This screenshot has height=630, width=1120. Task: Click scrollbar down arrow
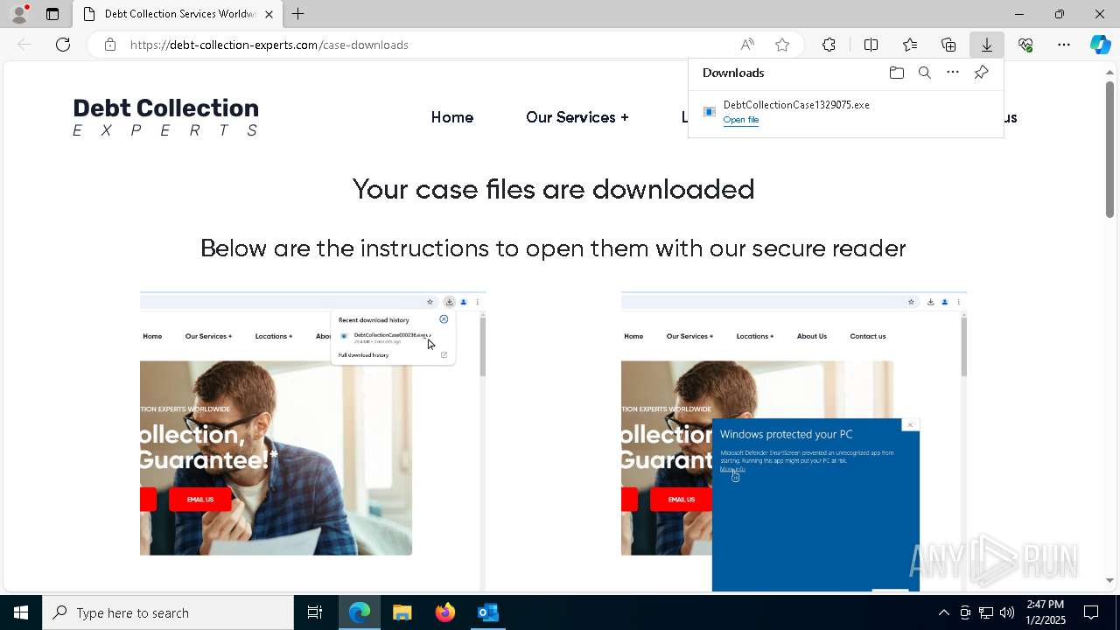[1109, 580]
